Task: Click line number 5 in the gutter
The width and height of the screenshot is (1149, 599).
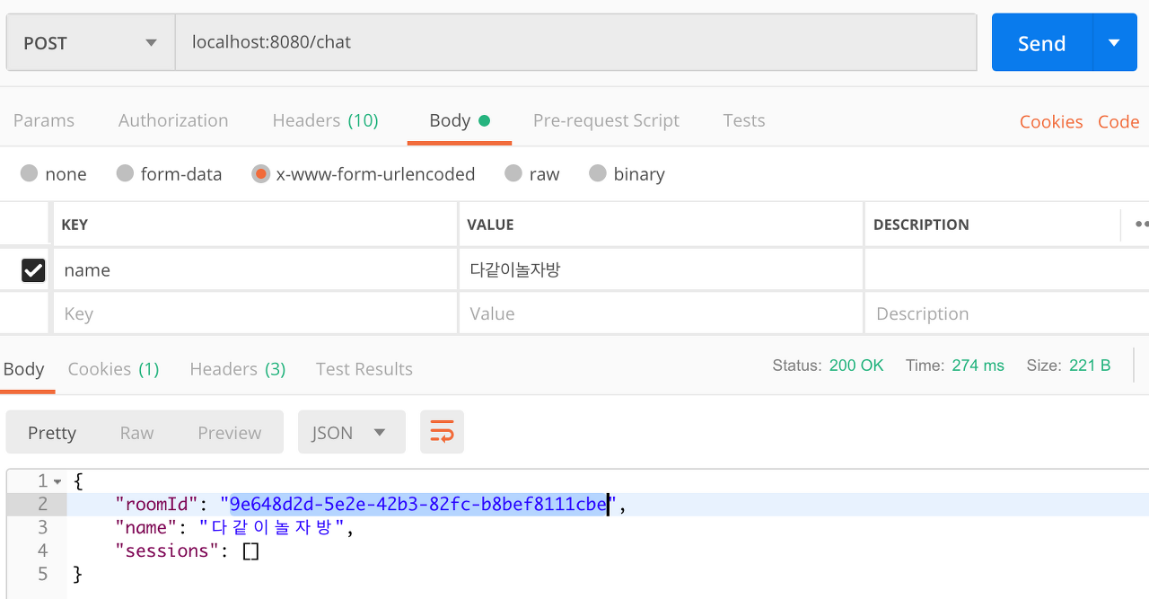Action: (42, 574)
